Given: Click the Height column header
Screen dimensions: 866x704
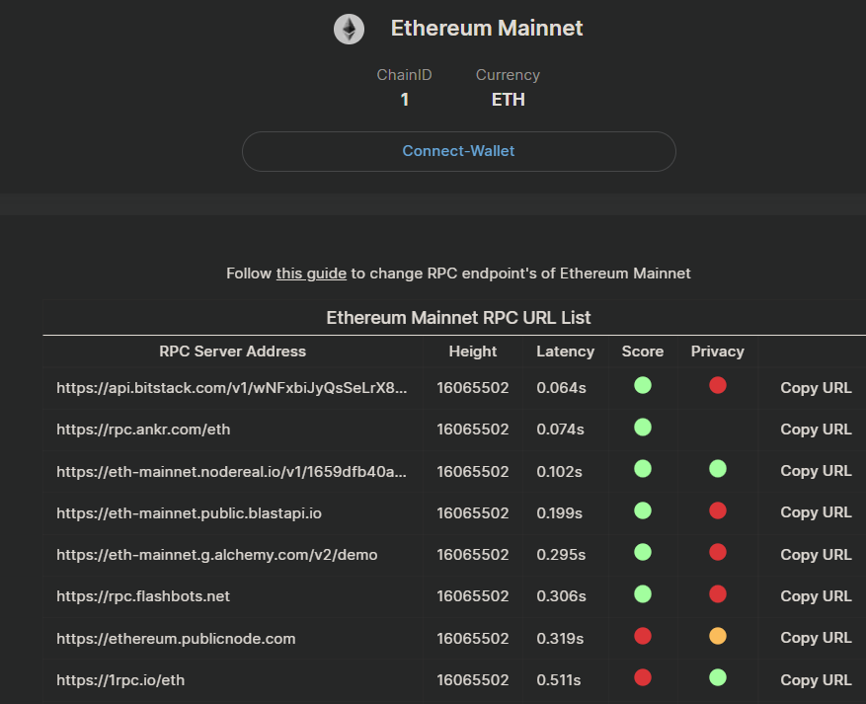Looking at the screenshot, I should point(473,352).
